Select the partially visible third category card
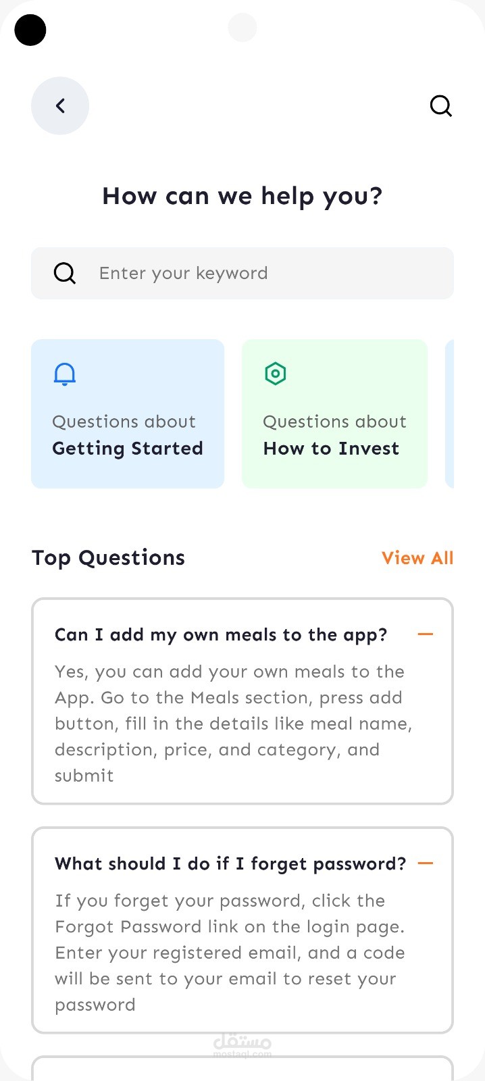The image size is (485, 1081). click(x=450, y=413)
